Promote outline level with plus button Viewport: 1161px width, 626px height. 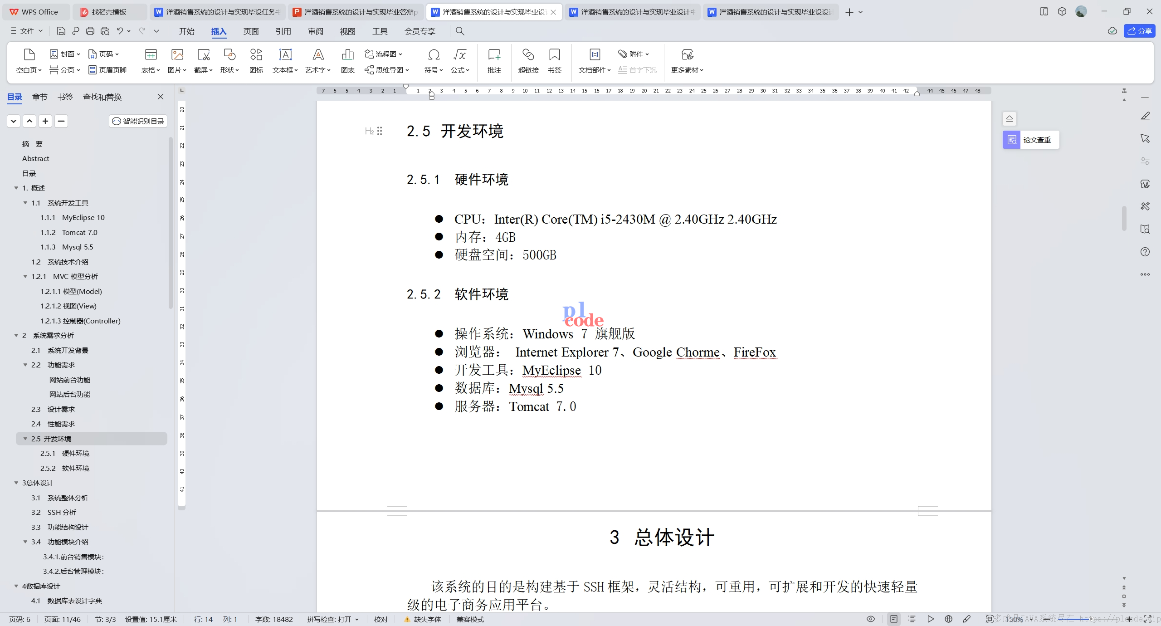pyautogui.click(x=45, y=121)
